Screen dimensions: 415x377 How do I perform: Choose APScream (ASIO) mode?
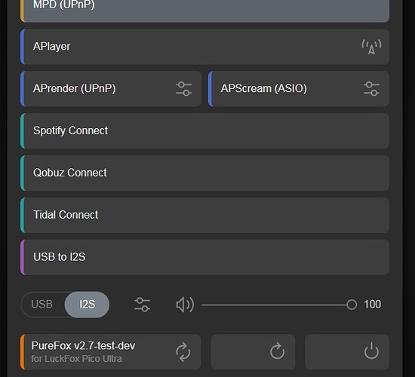pyautogui.click(x=299, y=89)
